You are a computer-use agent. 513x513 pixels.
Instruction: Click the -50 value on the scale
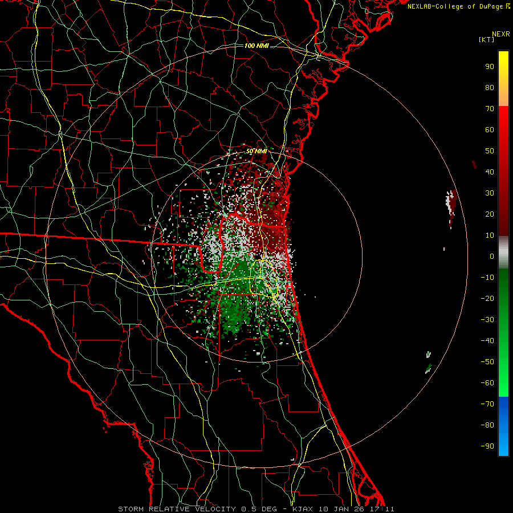[487, 362]
